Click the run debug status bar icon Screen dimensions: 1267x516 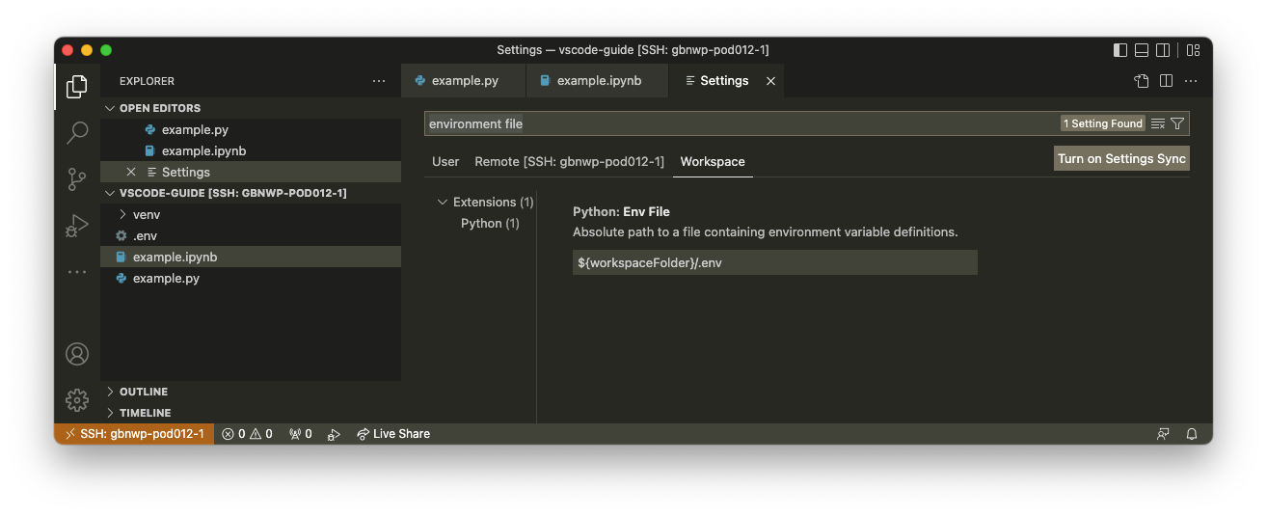[x=334, y=434]
